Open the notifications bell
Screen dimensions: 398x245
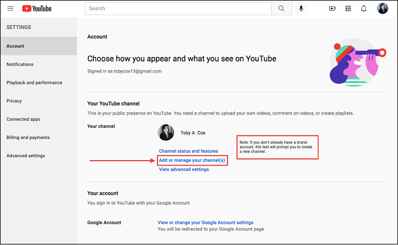pyautogui.click(x=364, y=9)
